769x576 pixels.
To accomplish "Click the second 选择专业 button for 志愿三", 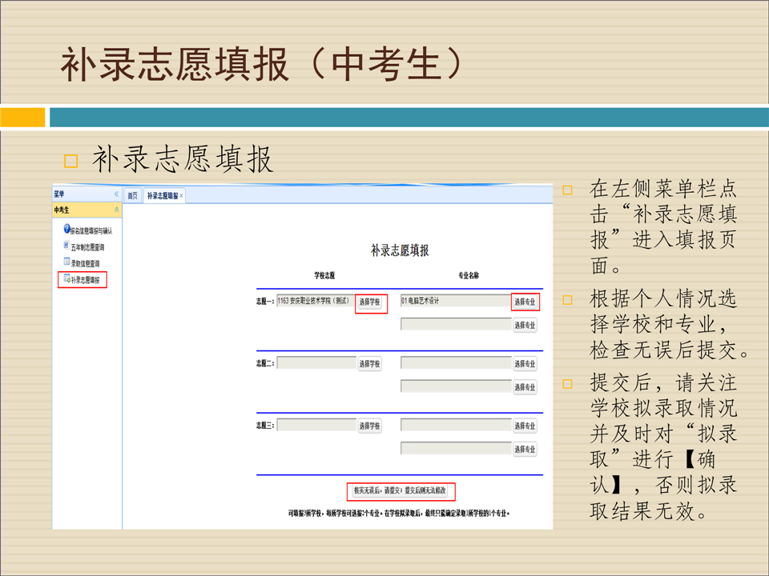I will click(x=525, y=450).
